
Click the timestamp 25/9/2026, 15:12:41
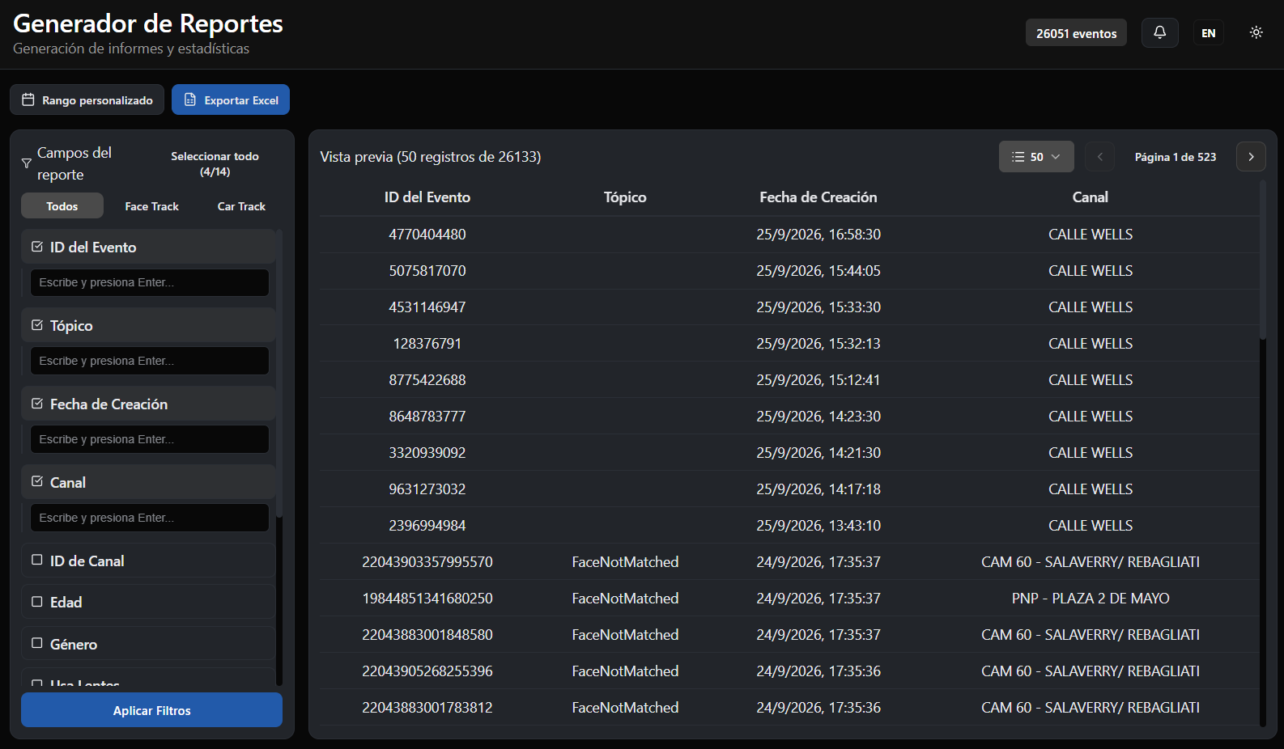(x=818, y=379)
